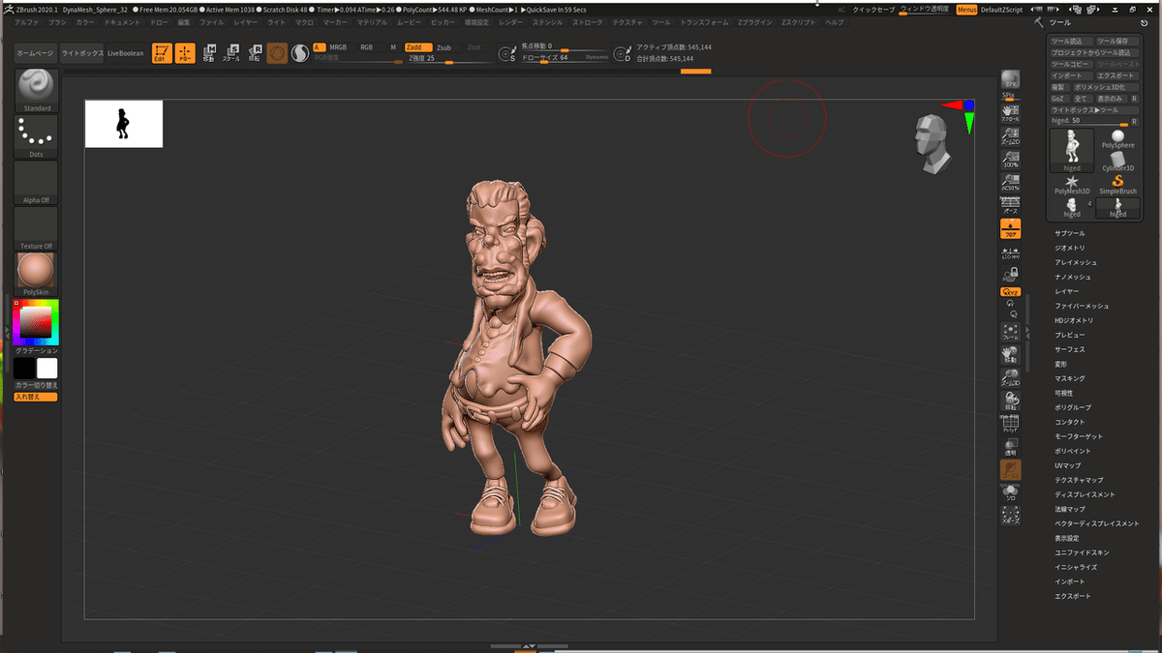This screenshot has width=1162, height=653.
Task: Choose the SimpleBrush tool icon
Action: tap(1117, 183)
